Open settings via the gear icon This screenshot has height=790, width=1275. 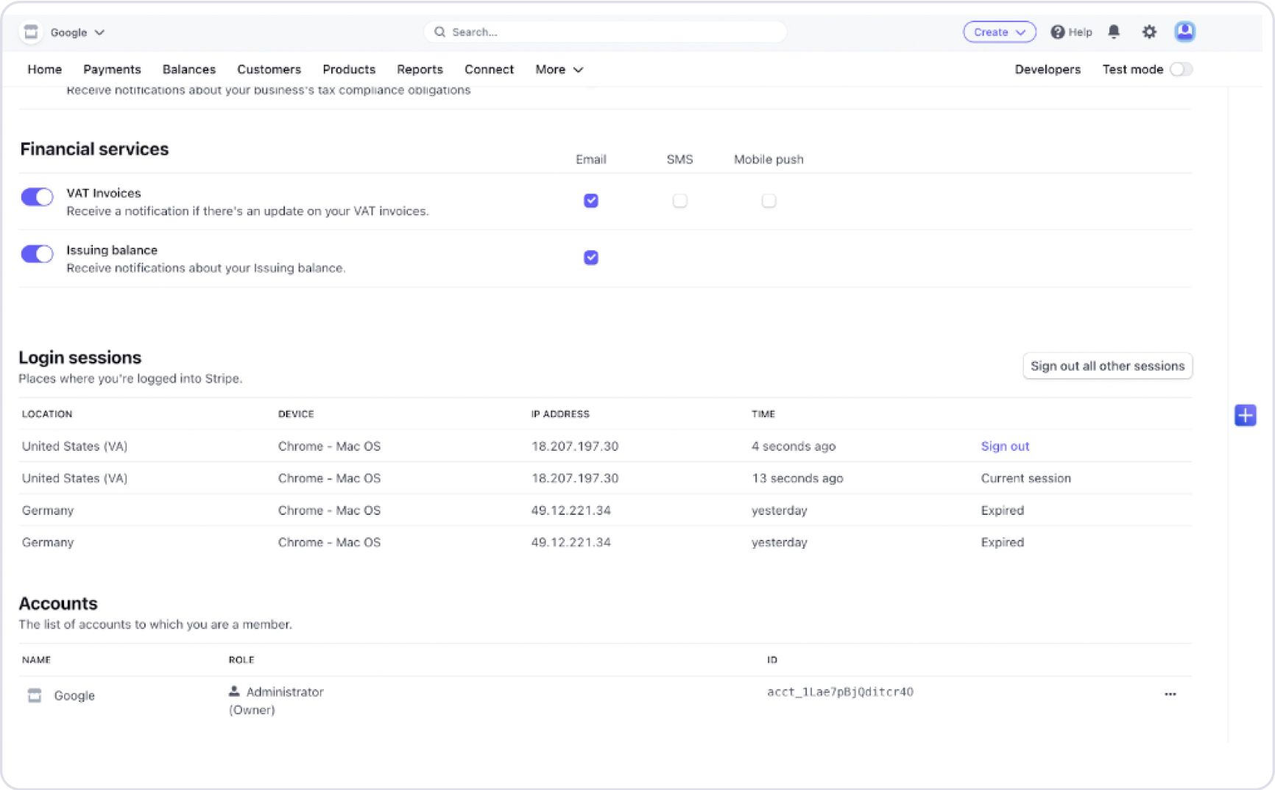pos(1149,32)
